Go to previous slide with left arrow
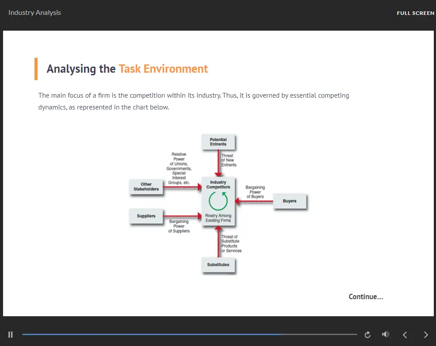 [405, 335]
